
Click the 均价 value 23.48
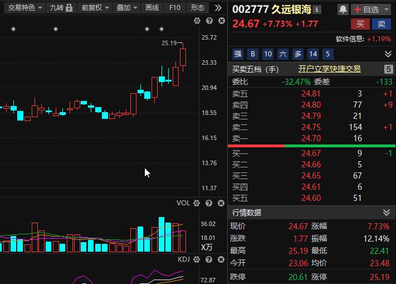[380, 263]
